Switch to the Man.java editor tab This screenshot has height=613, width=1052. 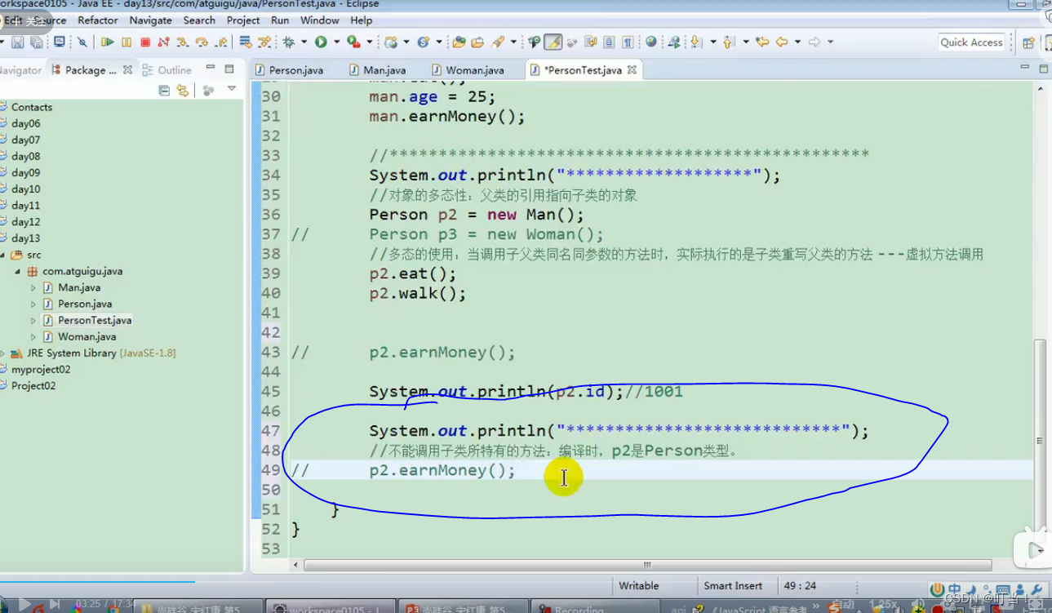[377, 70]
